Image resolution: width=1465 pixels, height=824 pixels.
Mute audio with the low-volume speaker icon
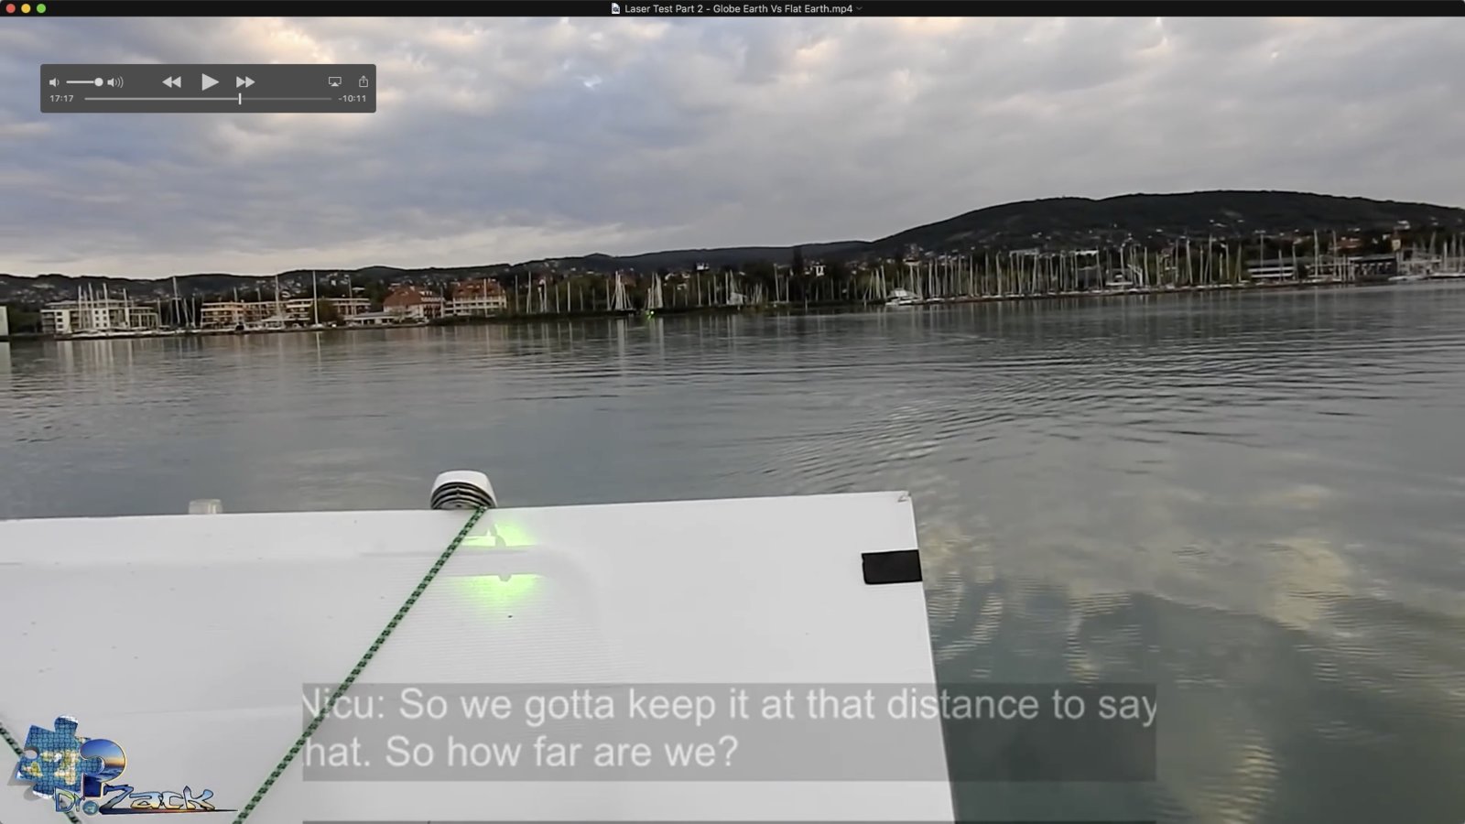pyautogui.click(x=54, y=82)
